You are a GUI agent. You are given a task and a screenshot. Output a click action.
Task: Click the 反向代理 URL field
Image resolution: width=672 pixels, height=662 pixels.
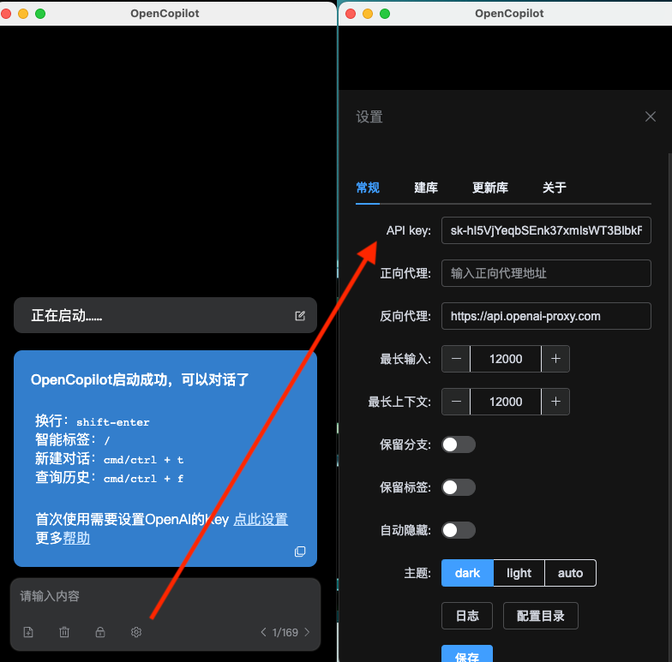[x=546, y=316]
